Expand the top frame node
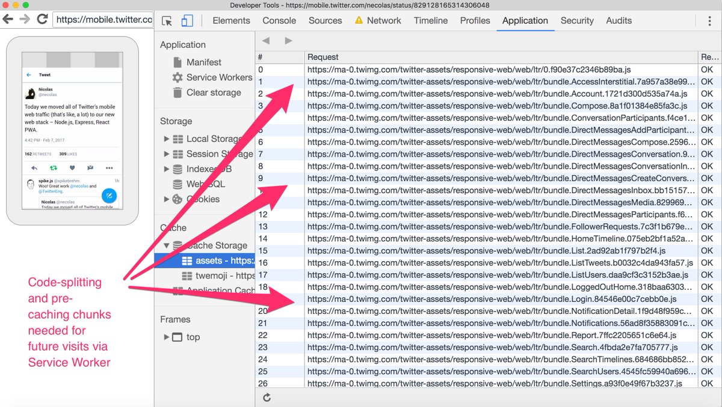This screenshot has height=407, width=722. [x=167, y=337]
